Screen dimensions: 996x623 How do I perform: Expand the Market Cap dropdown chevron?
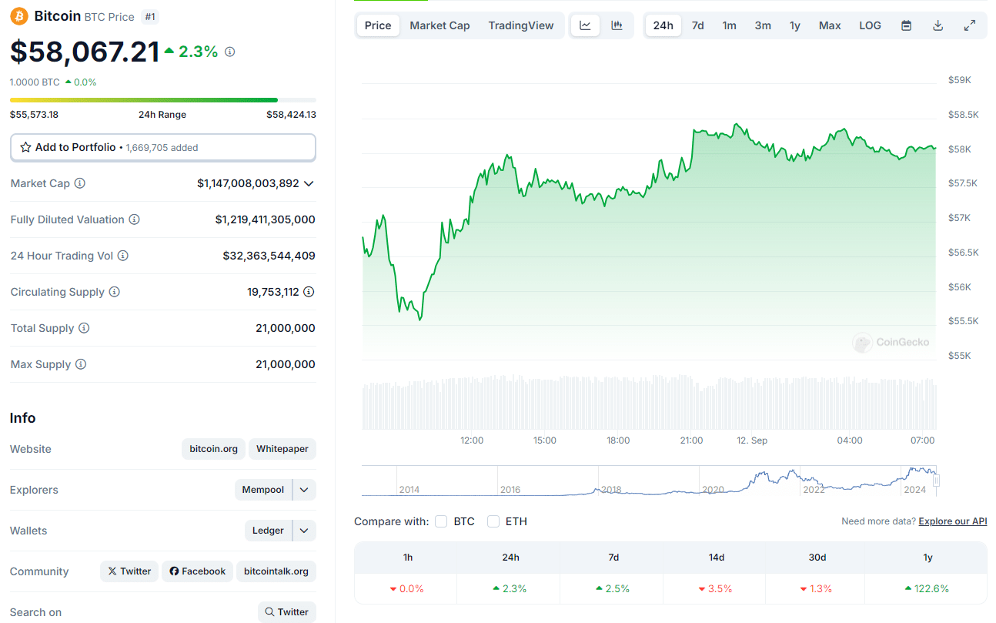[x=308, y=183]
